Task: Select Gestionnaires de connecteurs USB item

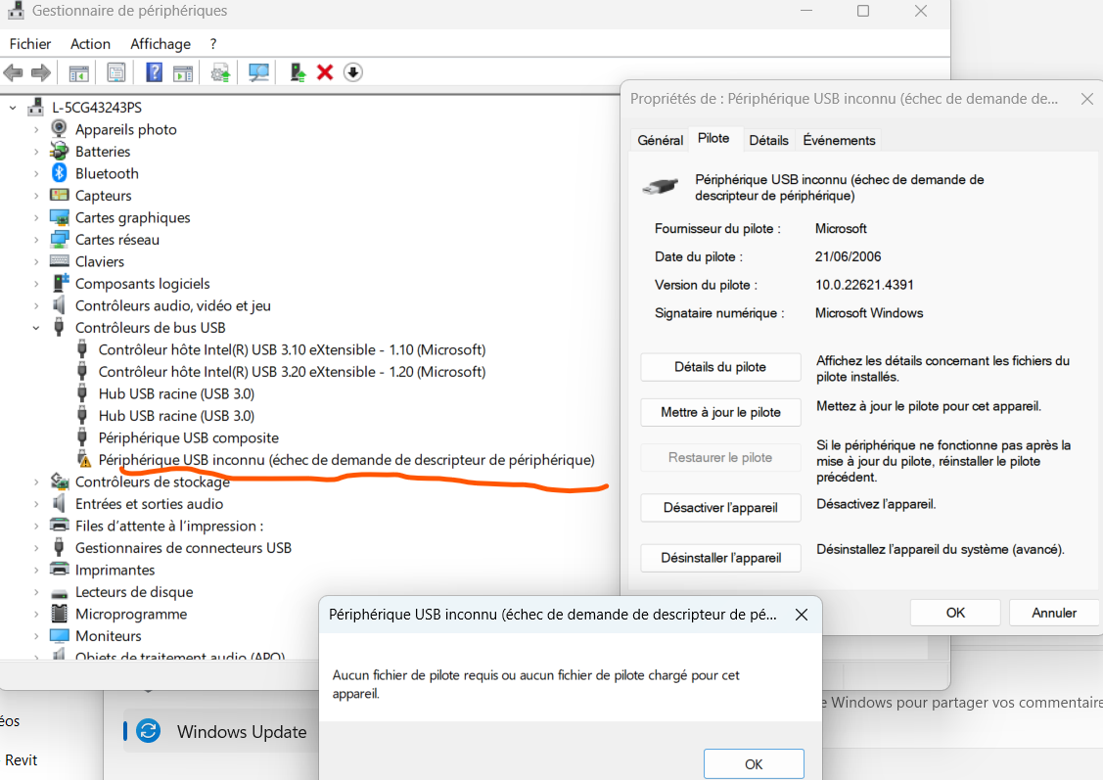Action: (x=183, y=547)
